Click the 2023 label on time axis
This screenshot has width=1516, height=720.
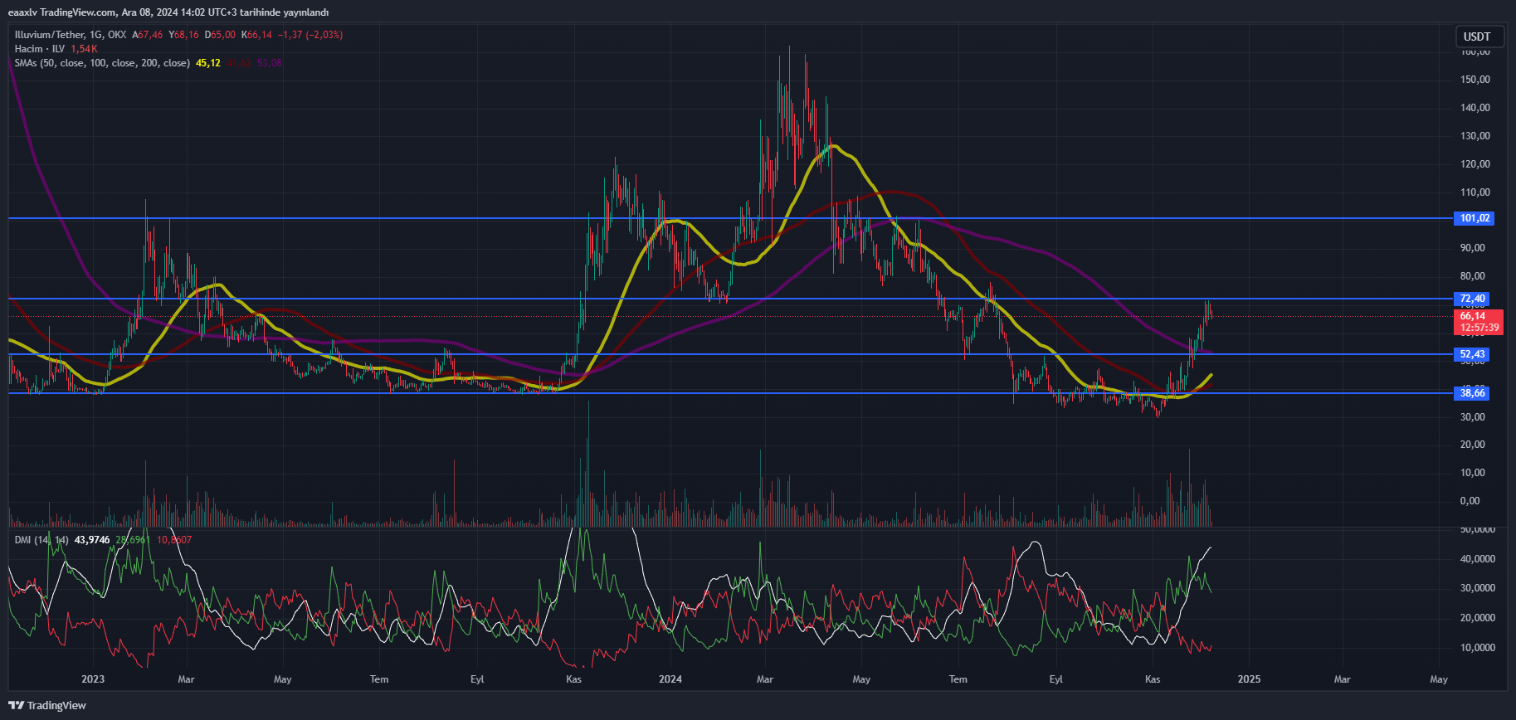tap(93, 679)
